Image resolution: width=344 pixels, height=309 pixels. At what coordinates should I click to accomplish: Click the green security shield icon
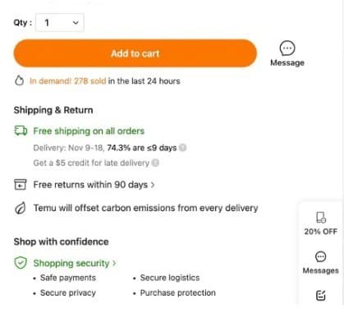click(x=21, y=263)
